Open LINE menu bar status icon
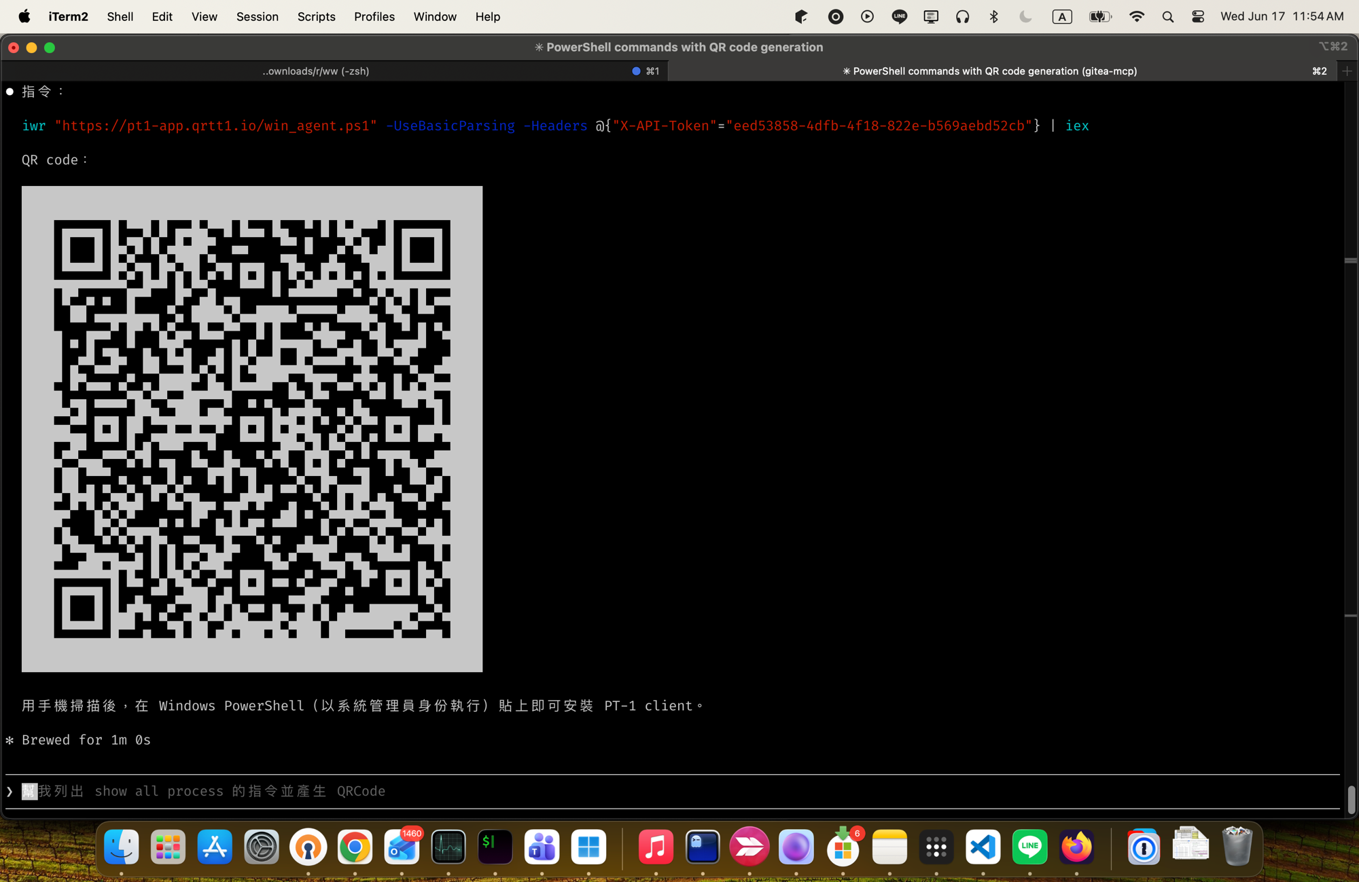Screen dimensions: 1359x882 [x=899, y=16]
